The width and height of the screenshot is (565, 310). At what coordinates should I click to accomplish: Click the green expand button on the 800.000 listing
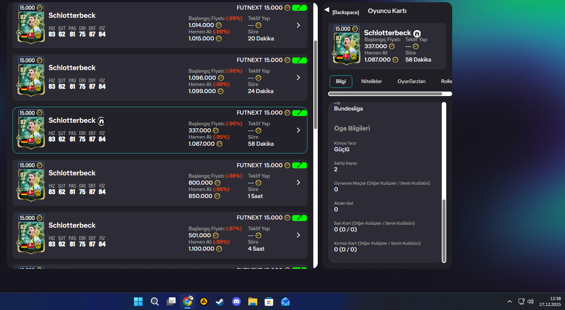tap(299, 165)
